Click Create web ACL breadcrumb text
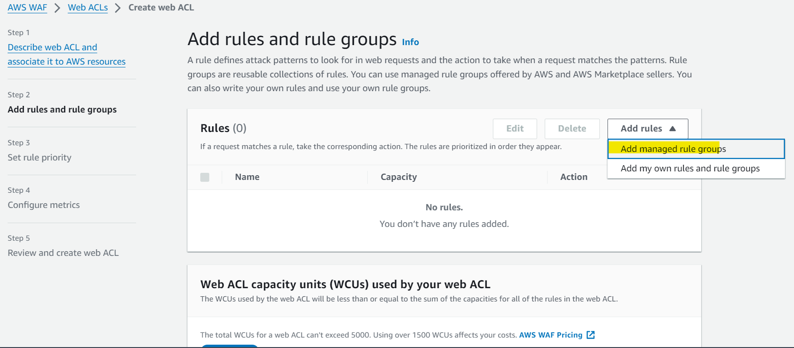 click(x=161, y=8)
